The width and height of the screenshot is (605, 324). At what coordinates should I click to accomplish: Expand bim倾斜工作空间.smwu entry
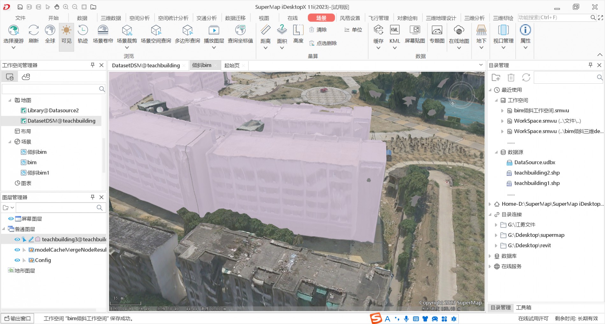502,111
